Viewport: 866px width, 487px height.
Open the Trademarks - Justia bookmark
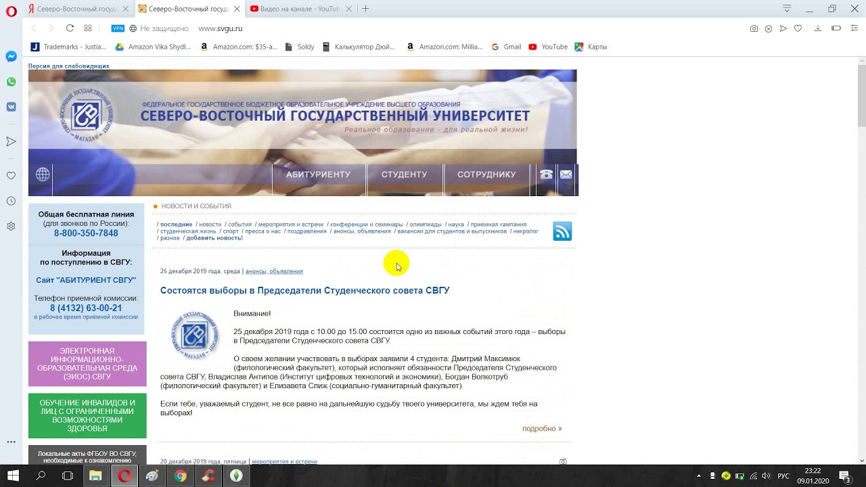point(68,47)
